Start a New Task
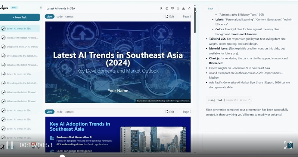298x157 pixels. click(20, 17)
